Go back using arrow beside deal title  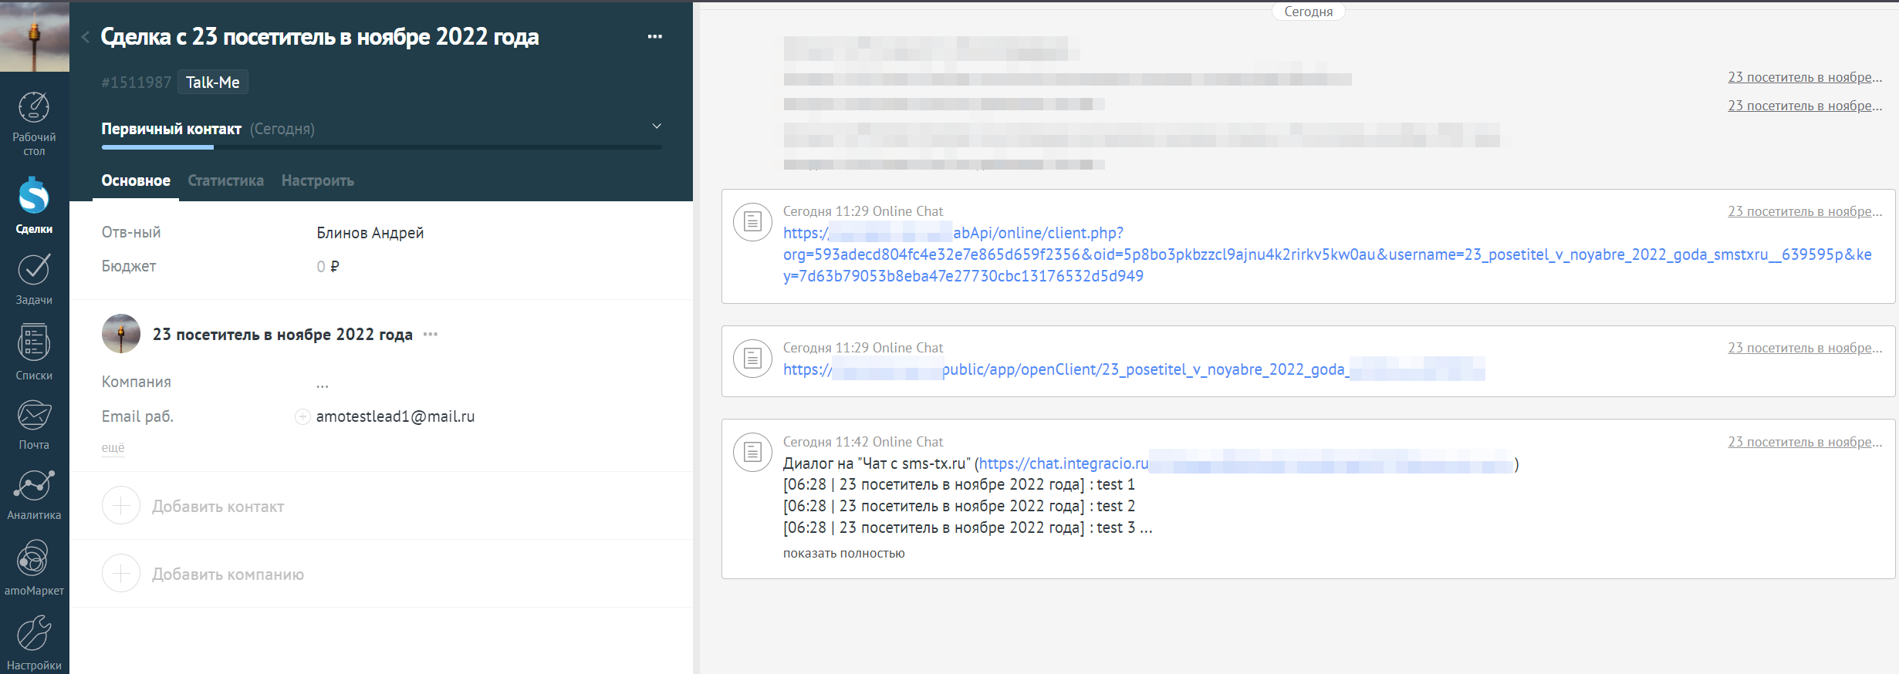click(x=86, y=36)
